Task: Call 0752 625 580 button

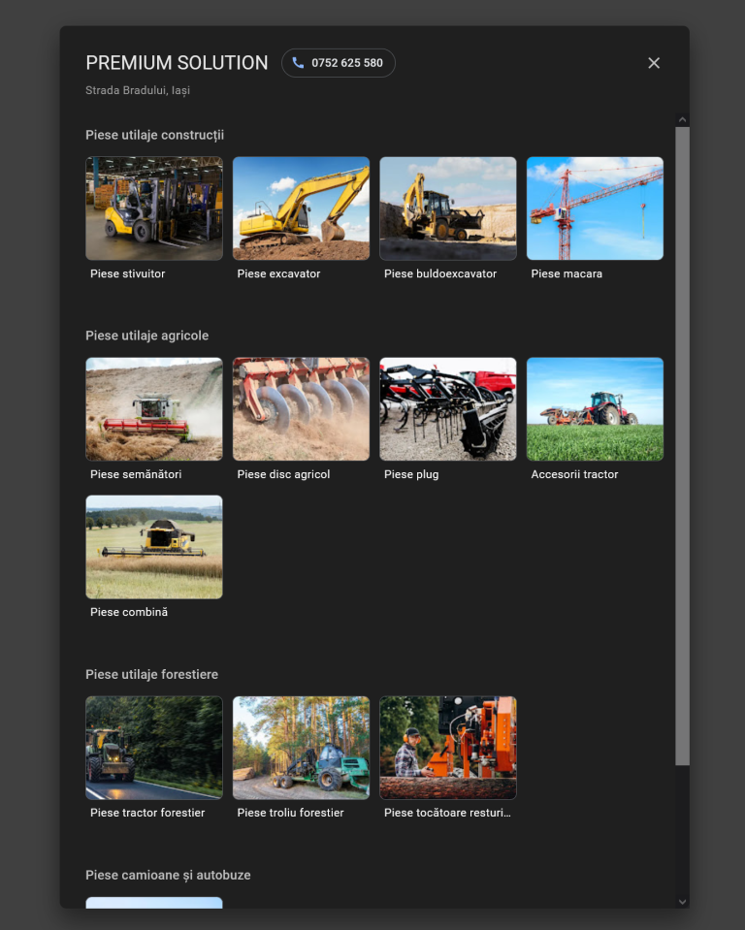Action: click(339, 63)
